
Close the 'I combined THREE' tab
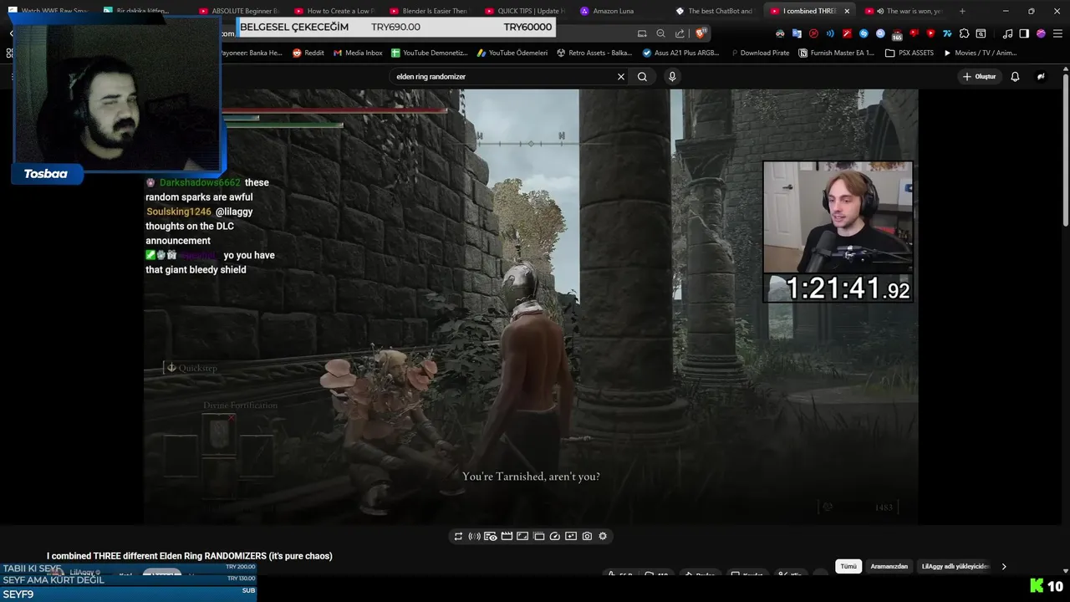(x=847, y=11)
